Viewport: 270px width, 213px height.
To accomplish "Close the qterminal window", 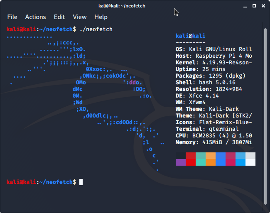I will click(x=263, y=6).
